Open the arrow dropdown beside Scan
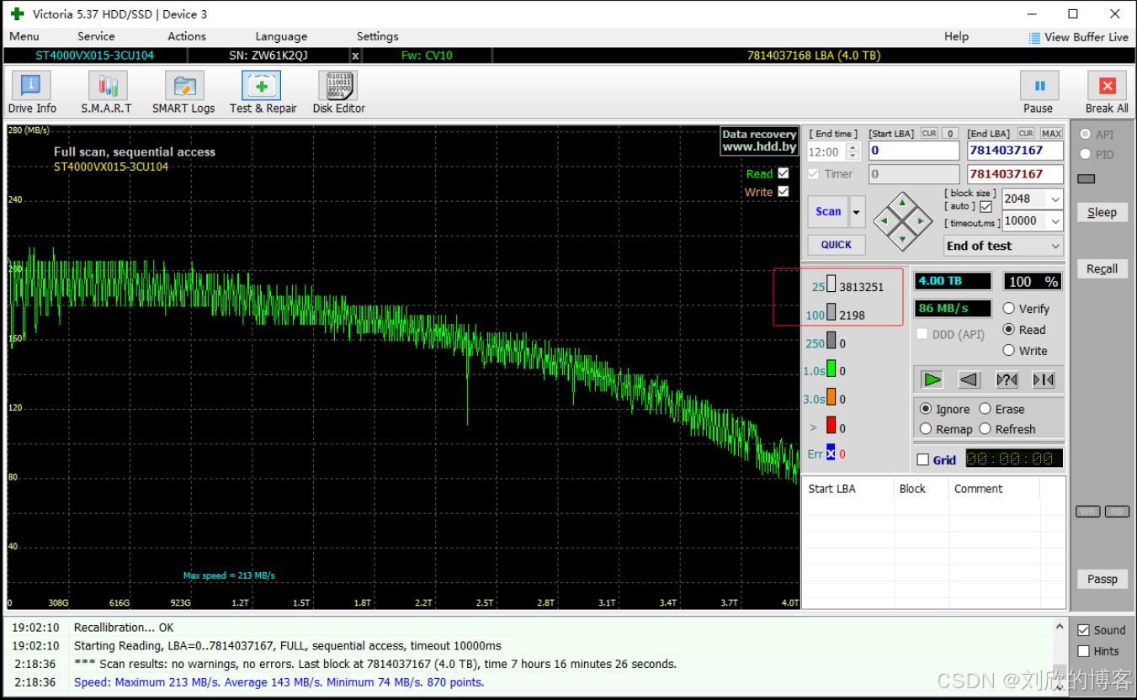Viewport: 1137px width, 700px height. point(858,212)
